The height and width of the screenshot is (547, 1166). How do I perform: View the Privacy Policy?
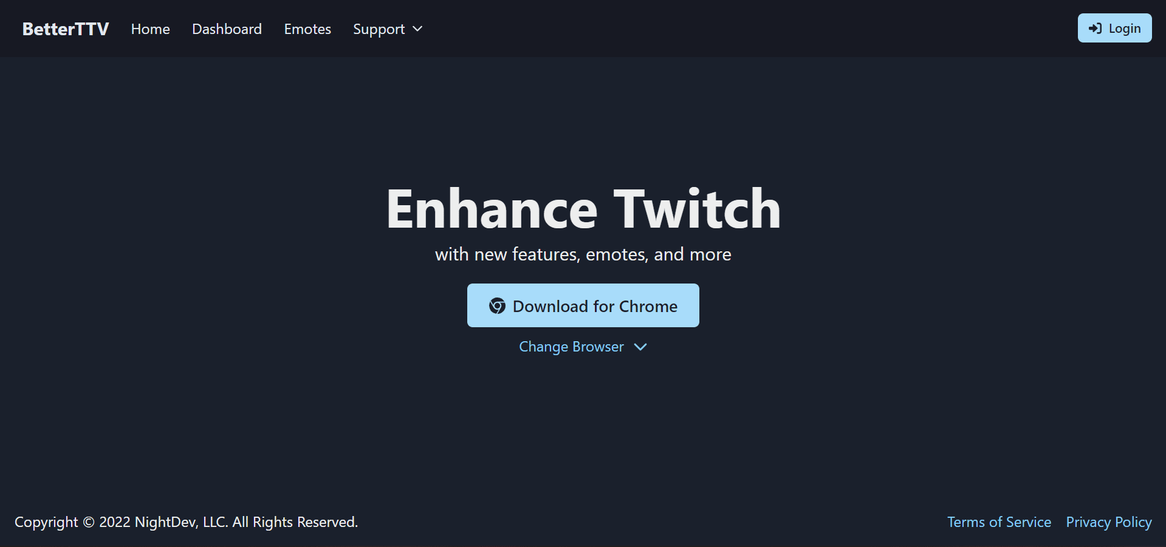pyautogui.click(x=1108, y=522)
